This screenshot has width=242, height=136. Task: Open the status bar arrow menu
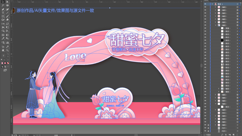pyautogui.click(x=72, y=135)
